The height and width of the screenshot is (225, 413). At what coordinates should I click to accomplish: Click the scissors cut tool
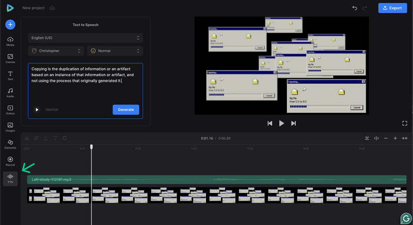click(x=27, y=138)
